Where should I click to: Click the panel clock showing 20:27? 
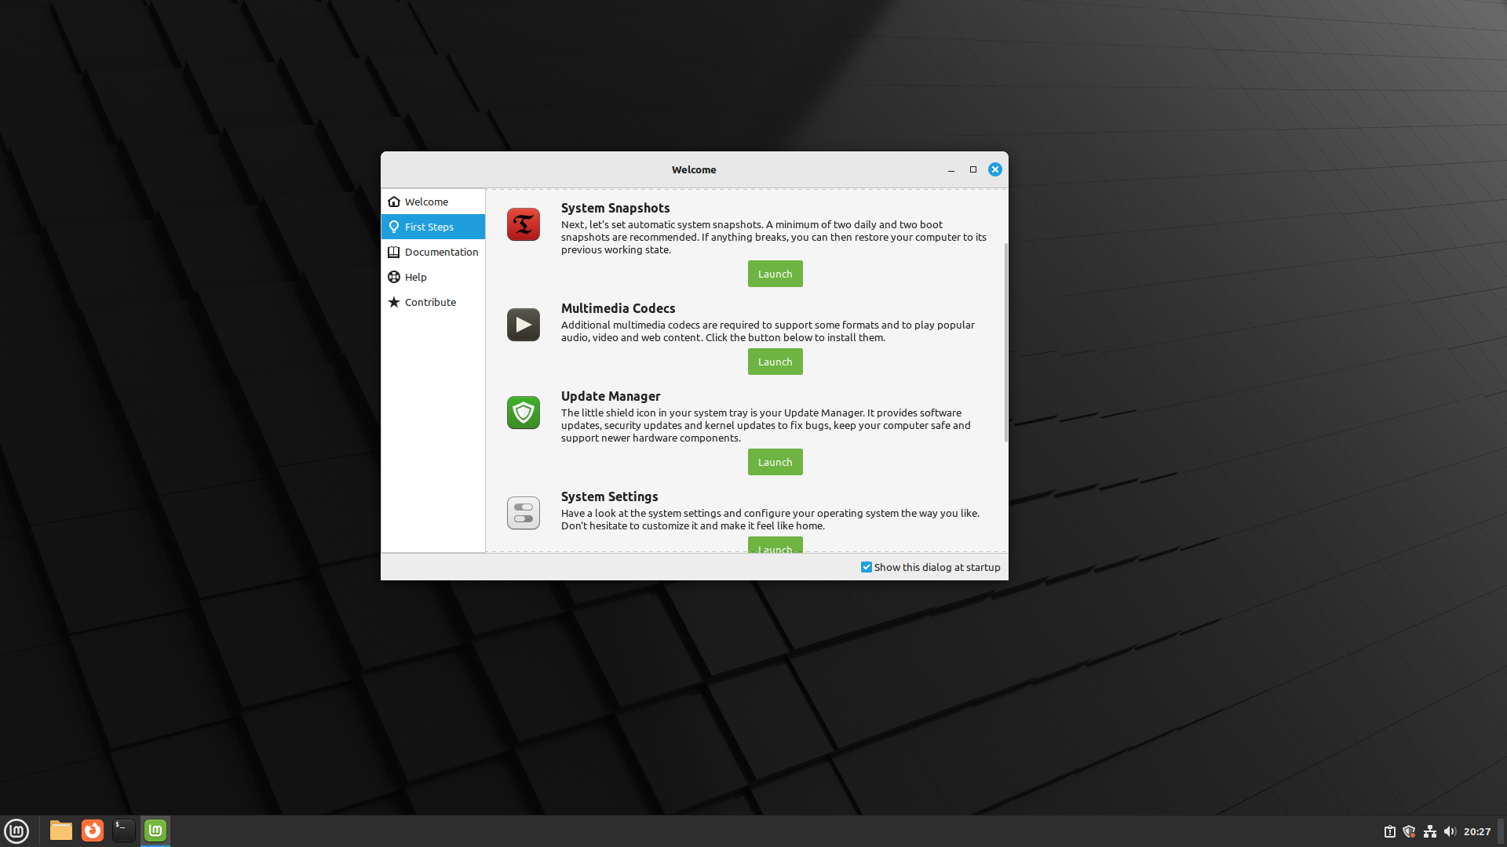1476,831
